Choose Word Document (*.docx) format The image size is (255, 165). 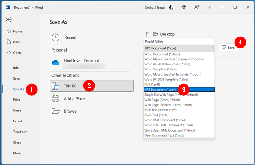point(179,54)
